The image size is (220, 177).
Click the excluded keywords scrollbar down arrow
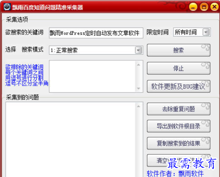pyautogui.click(x=139, y=88)
